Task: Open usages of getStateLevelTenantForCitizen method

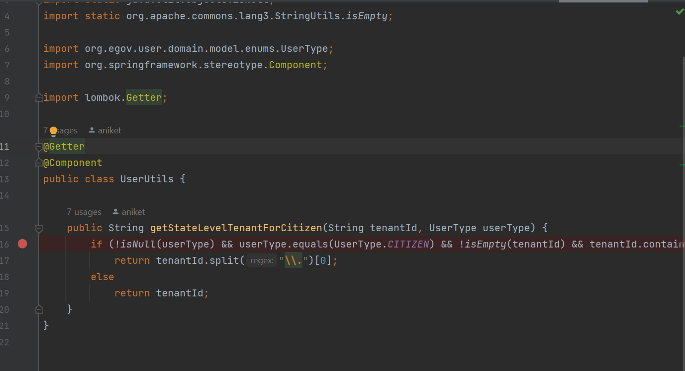Action: point(84,211)
